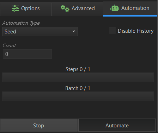Click the Seed value text in dropdown

pyautogui.click(x=10, y=32)
